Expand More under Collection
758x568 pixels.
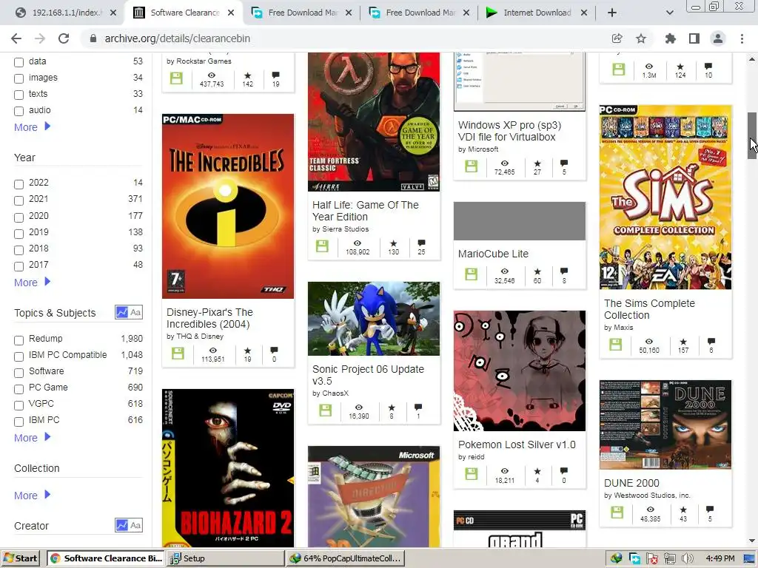point(32,496)
